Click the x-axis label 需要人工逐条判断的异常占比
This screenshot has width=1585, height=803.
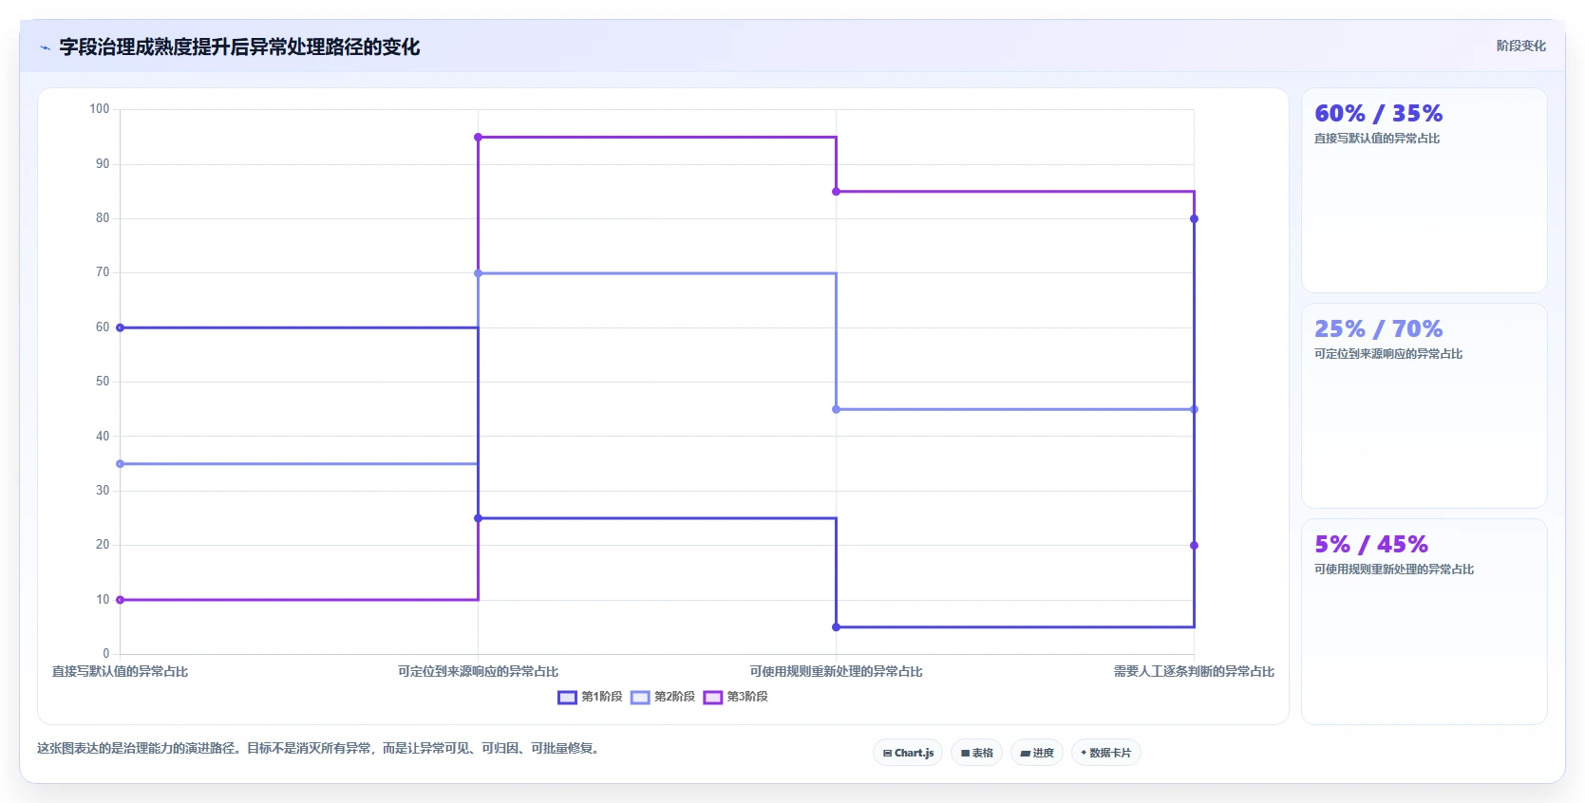point(1194,671)
